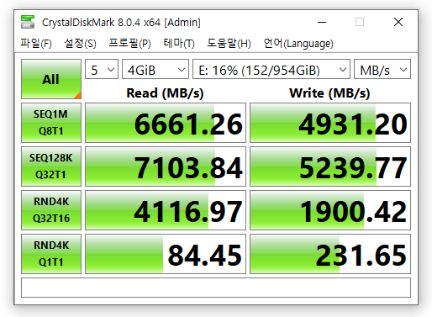Image resolution: width=432 pixels, height=317 pixels.
Task: Start the SEQ1M Q8T1 test
Action: click(x=51, y=123)
